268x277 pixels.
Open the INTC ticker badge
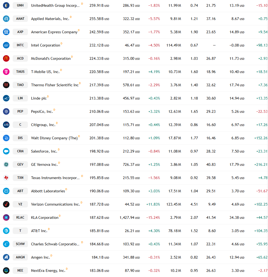coord(20,45)
